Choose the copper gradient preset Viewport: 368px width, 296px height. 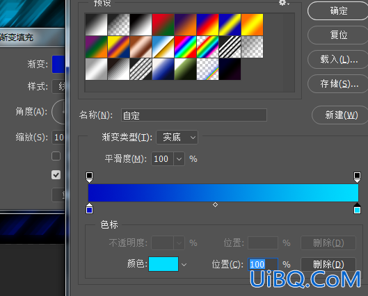[x=141, y=47]
